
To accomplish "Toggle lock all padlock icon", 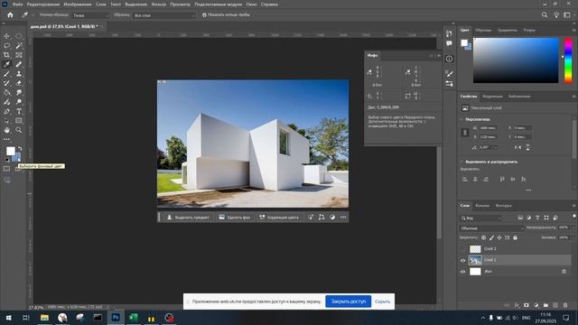I will (516, 237).
